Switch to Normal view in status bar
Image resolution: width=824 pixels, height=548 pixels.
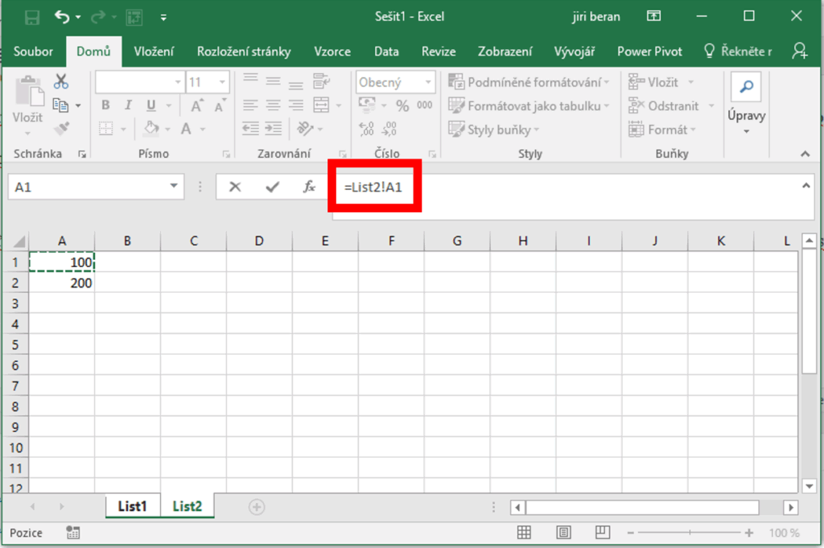coord(525,533)
